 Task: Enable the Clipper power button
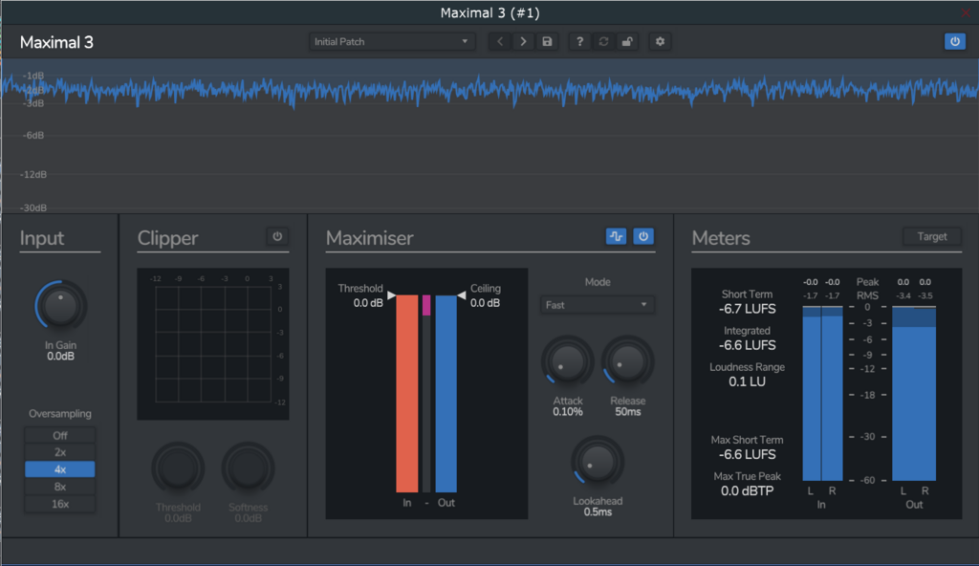(277, 236)
